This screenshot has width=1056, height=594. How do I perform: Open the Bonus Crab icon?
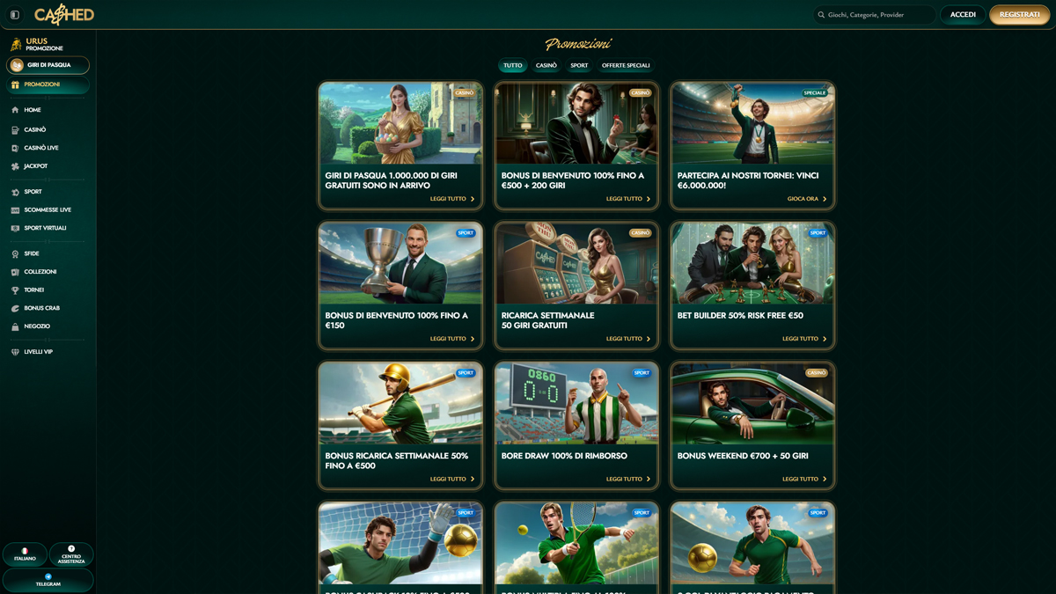point(15,309)
